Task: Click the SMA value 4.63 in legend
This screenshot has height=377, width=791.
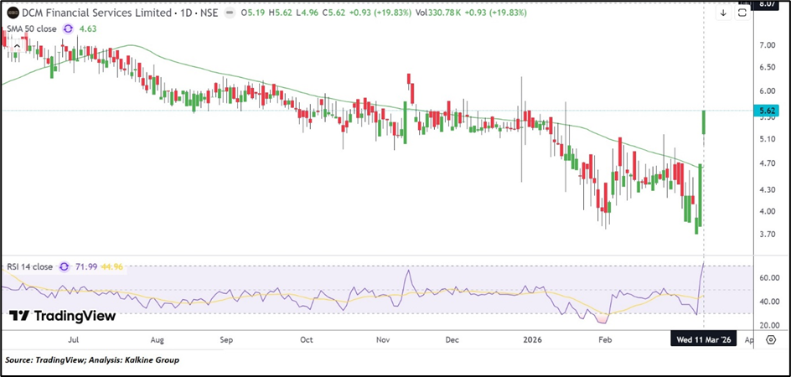Action: [x=90, y=29]
